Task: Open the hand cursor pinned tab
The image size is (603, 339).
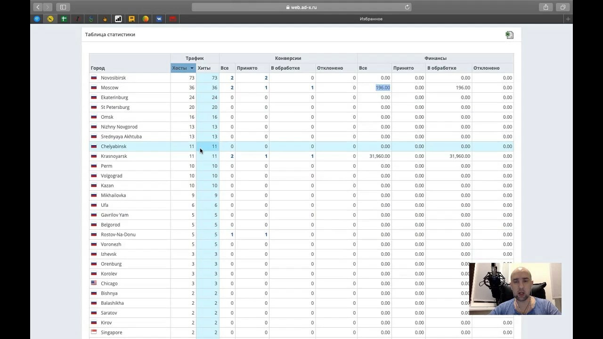Action: pyautogui.click(x=105, y=19)
